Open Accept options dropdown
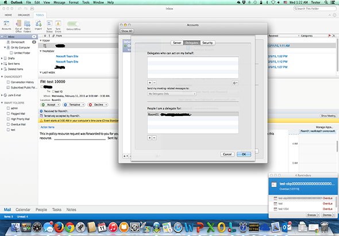This screenshot has width=339, height=236. (x=58, y=105)
